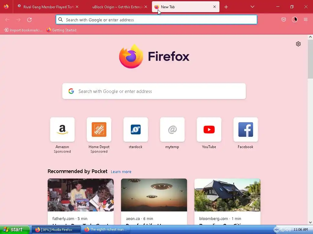Expand hidden system tray icons
Image resolution: width=313 pixels, height=234 pixels.
[276, 230]
